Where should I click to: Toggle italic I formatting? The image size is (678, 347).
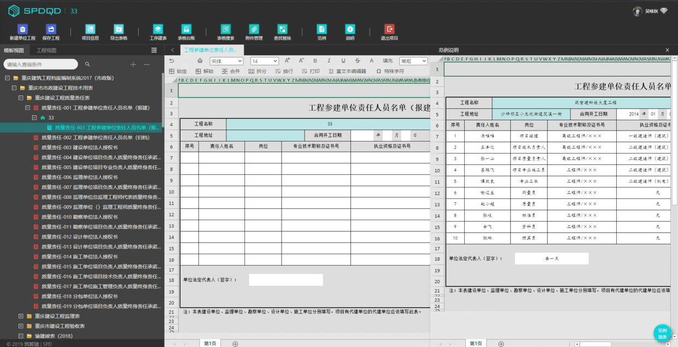329,61
